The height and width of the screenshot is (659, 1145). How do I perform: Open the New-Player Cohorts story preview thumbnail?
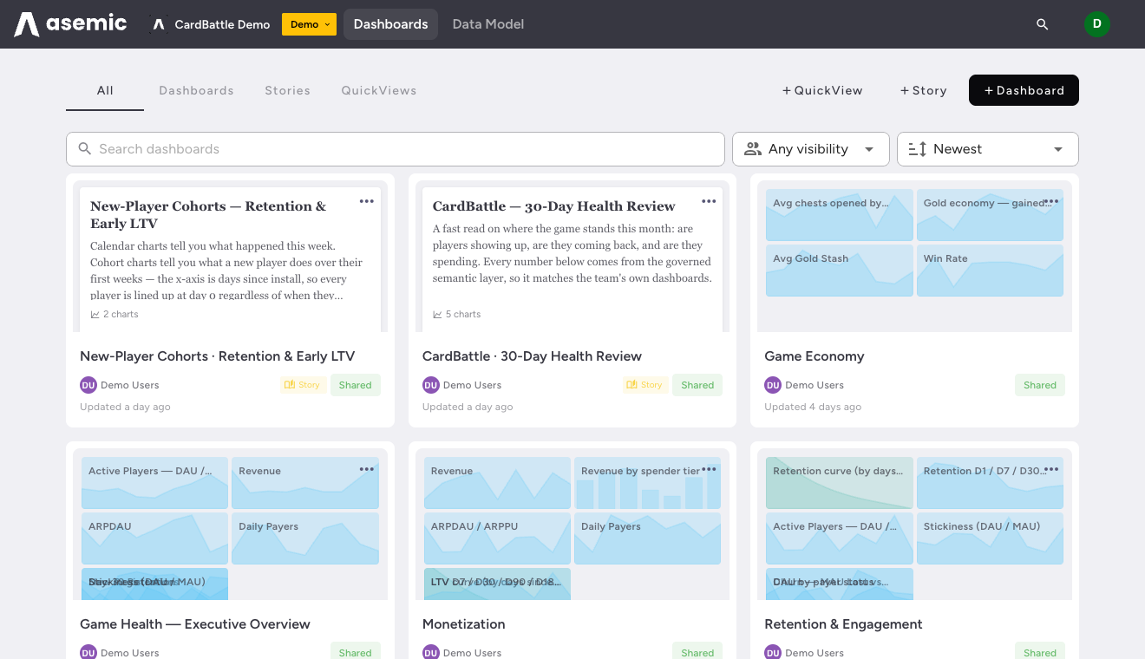(230, 257)
